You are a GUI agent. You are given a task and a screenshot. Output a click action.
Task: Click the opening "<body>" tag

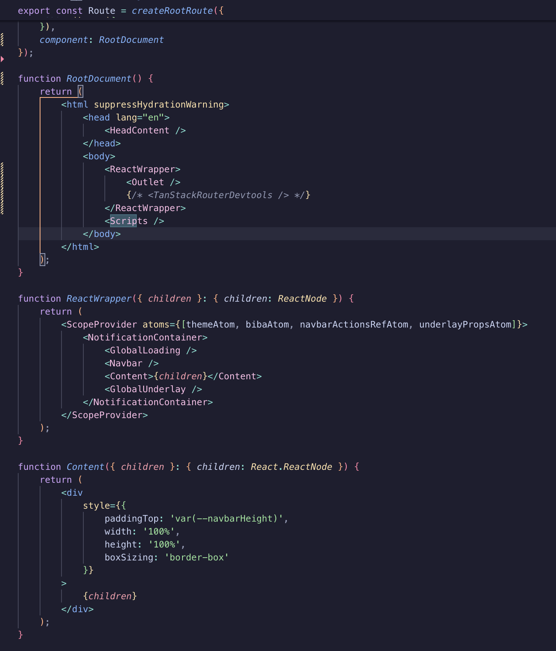[99, 156]
